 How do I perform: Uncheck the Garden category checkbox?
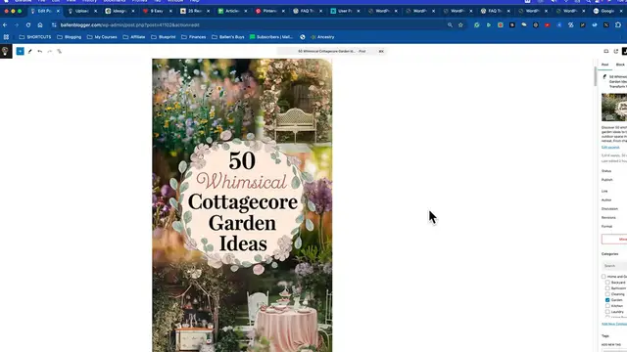607,300
